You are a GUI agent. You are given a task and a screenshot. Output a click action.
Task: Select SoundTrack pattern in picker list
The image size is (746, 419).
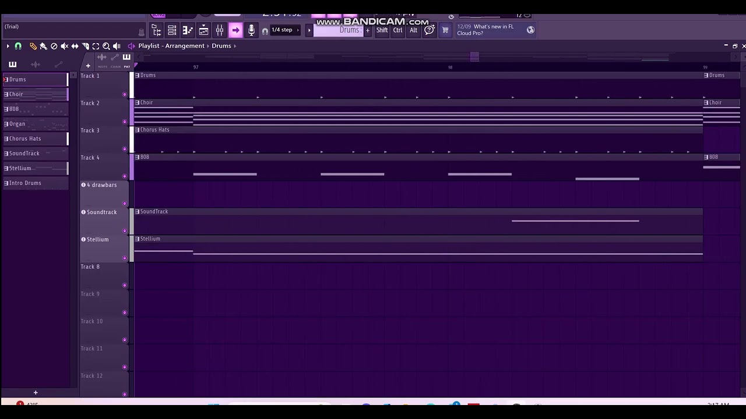[x=36, y=154]
